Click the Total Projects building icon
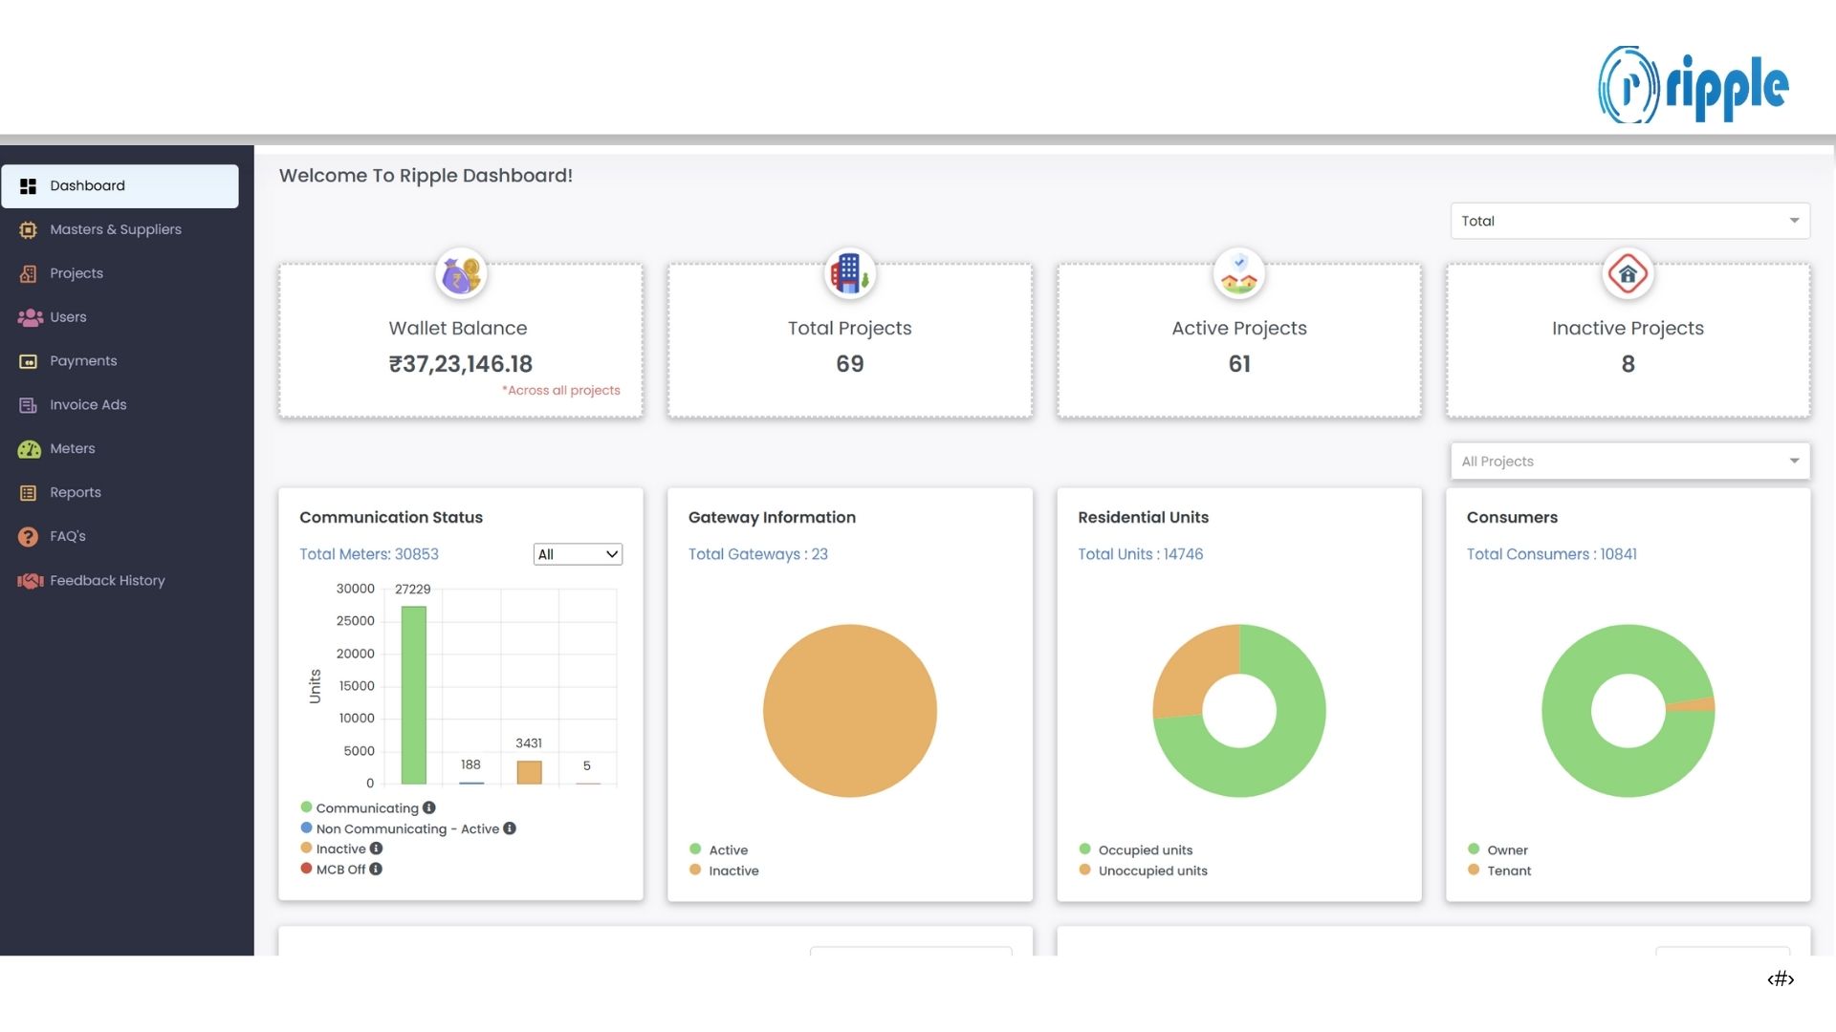Viewport: 1836px width, 1032px height. click(849, 274)
